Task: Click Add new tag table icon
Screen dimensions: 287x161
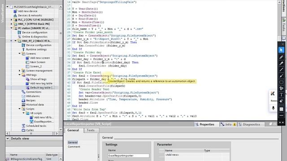Action: pyautogui.click(x=27, y=84)
